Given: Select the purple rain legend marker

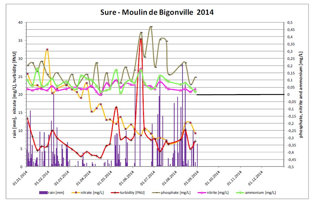Looking at the screenshot, I should [43, 192].
